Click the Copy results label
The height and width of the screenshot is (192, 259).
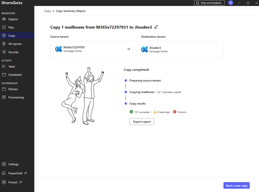137,104
